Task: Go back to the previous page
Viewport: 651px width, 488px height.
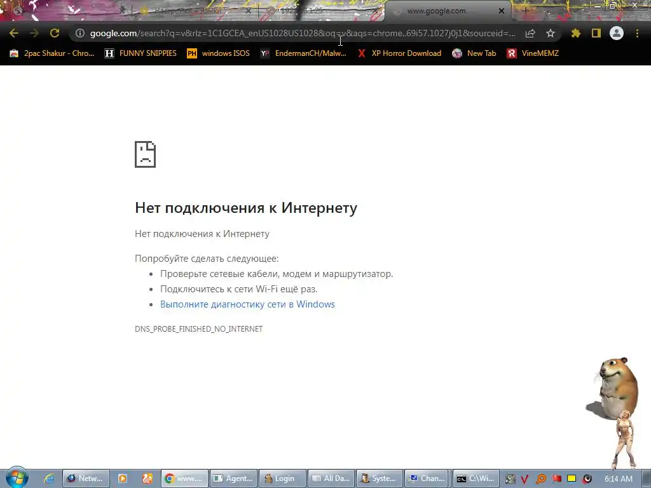Action: 14,33
